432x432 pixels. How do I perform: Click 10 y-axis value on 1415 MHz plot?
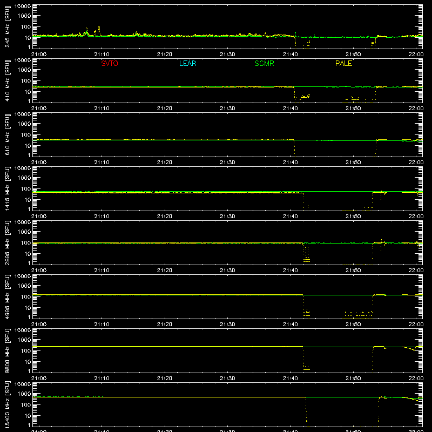[28, 200]
